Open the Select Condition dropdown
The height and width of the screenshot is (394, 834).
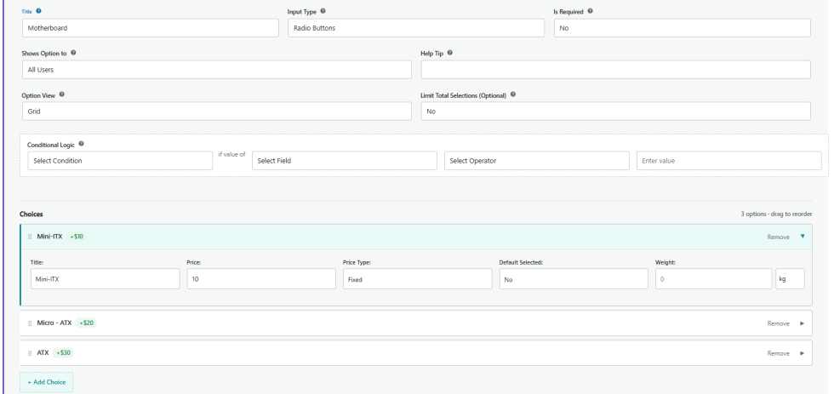point(120,161)
